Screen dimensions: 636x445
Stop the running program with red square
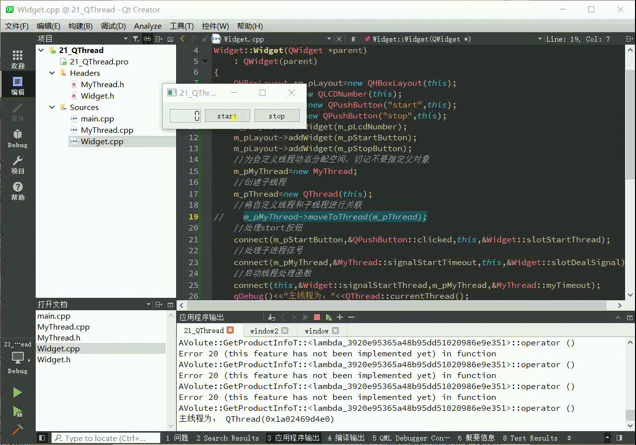tap(317, 317)
